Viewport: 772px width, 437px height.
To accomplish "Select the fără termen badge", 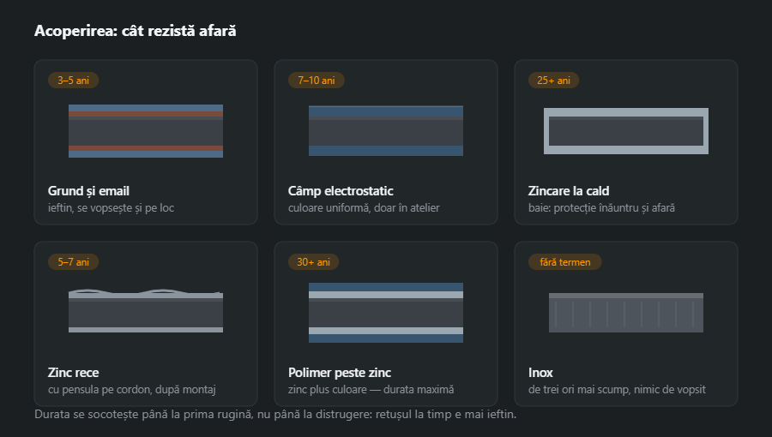I will click(x=564, y=262).
